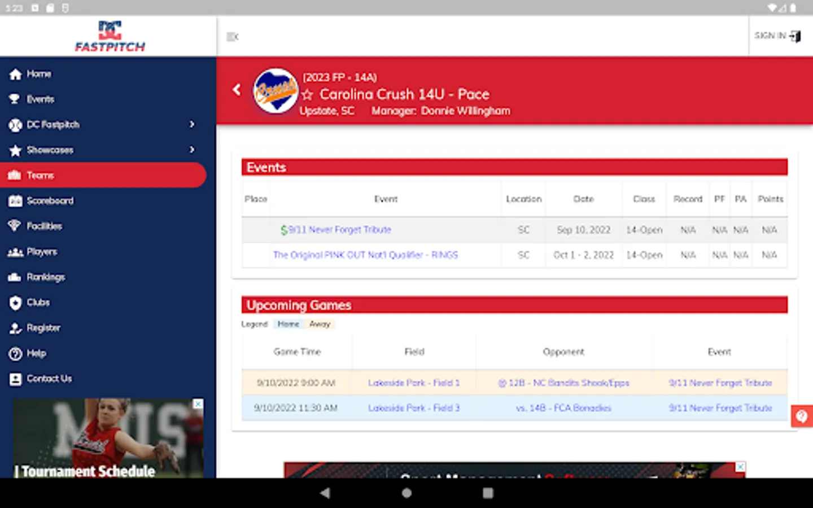This screenshot has width=813, height=508.
Task: Open the Scoreboard icon
Action: [x=15, y=201]
